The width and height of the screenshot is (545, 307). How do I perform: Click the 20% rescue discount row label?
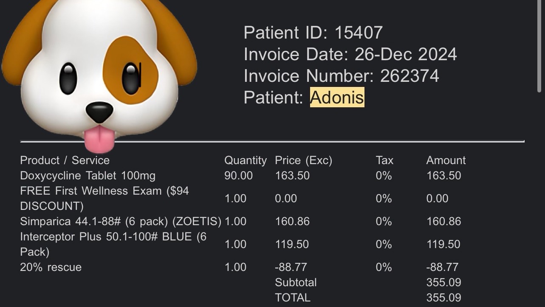coord(51,267)
